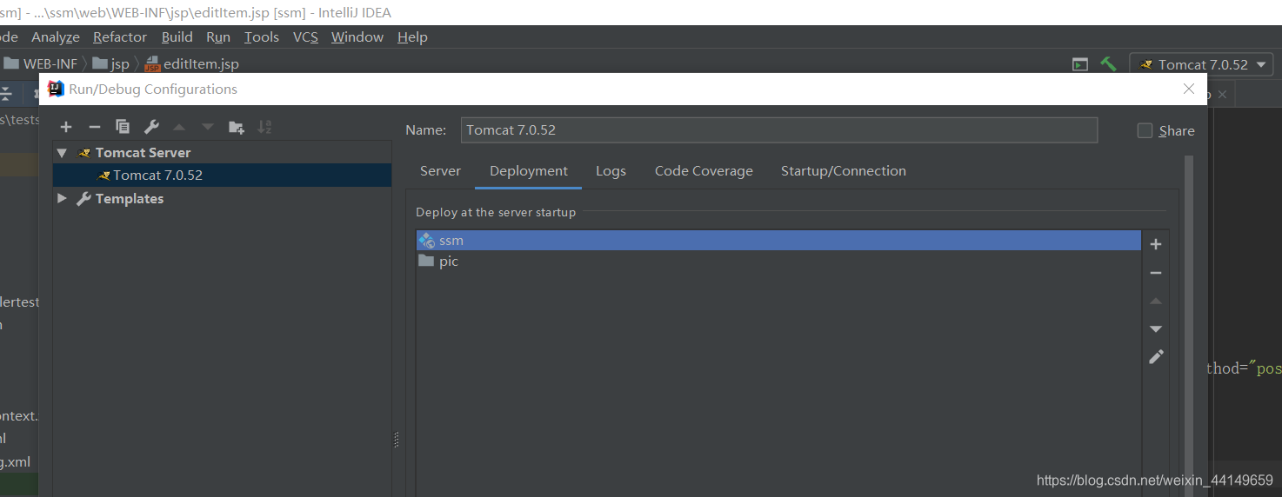Move deployment up arrow on right
The height and width of the screenshot is (497, 1282).
pos(1156,301)
